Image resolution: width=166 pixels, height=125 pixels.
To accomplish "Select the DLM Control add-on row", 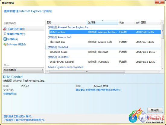I will [105, 32].
